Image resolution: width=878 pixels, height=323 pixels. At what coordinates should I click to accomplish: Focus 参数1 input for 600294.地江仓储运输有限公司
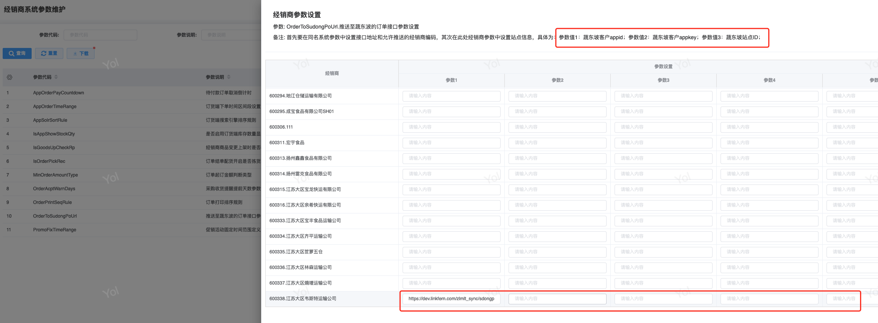tap(451, 96)
